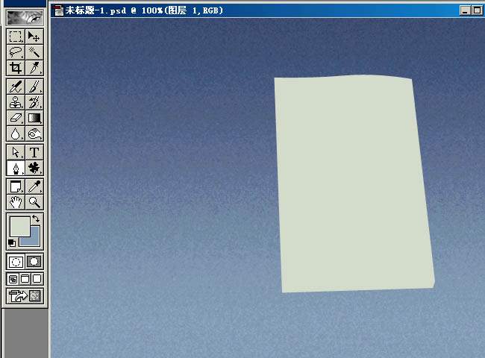485x358 pixels.
Task: Pick the Custom Shape tool
Action: pyautogui.click(x=34, y=168)
